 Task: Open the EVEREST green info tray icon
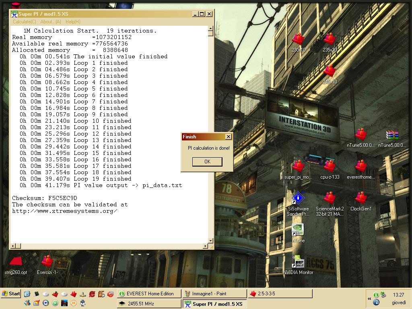(376, 295)
